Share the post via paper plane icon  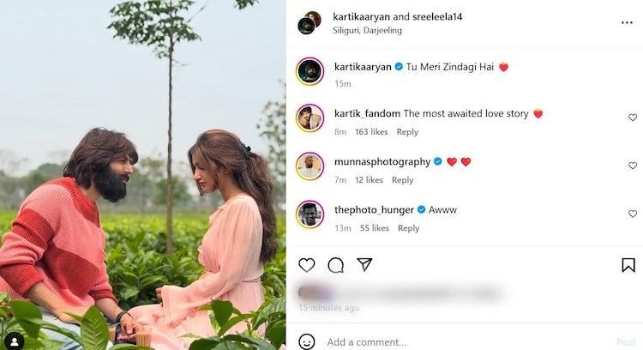pyautogui.click(x=364, y=265)
